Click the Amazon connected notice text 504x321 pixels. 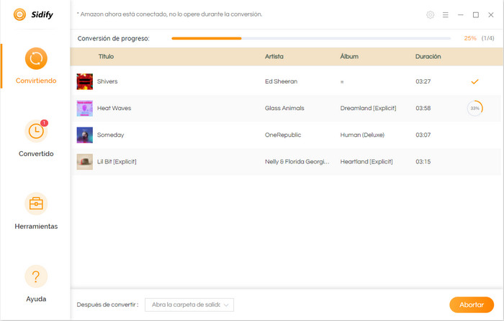click(169, 14)
